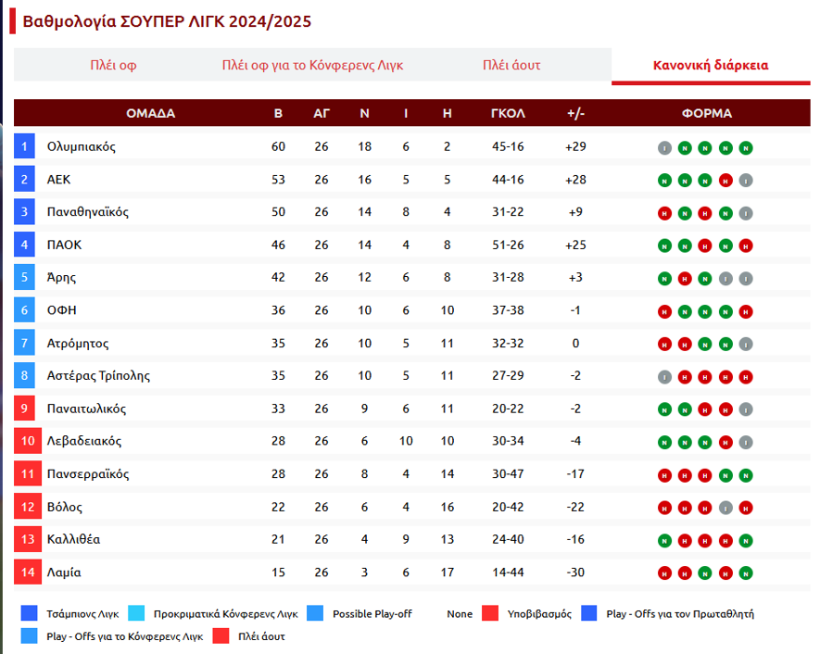The image size is (820, 654).
Task: Click the position 3 badge for Παναθηναϊκός
Action: click(24, 212)
